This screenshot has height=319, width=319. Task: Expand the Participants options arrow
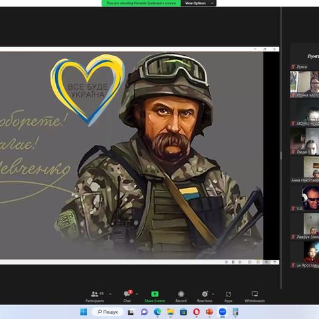[x=110, y=294]
